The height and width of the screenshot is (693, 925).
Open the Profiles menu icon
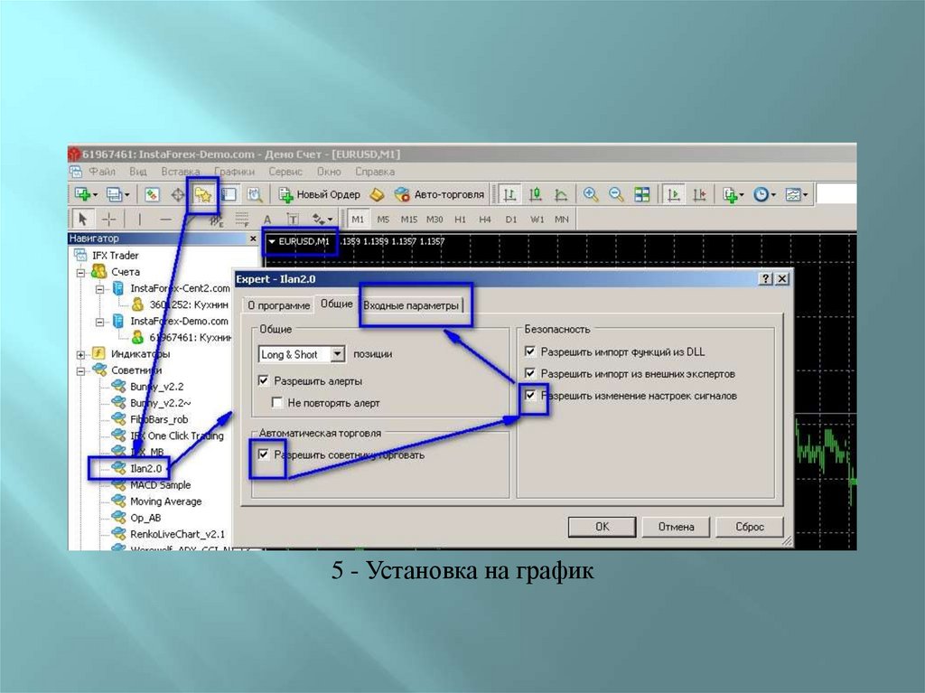(117, 194)
